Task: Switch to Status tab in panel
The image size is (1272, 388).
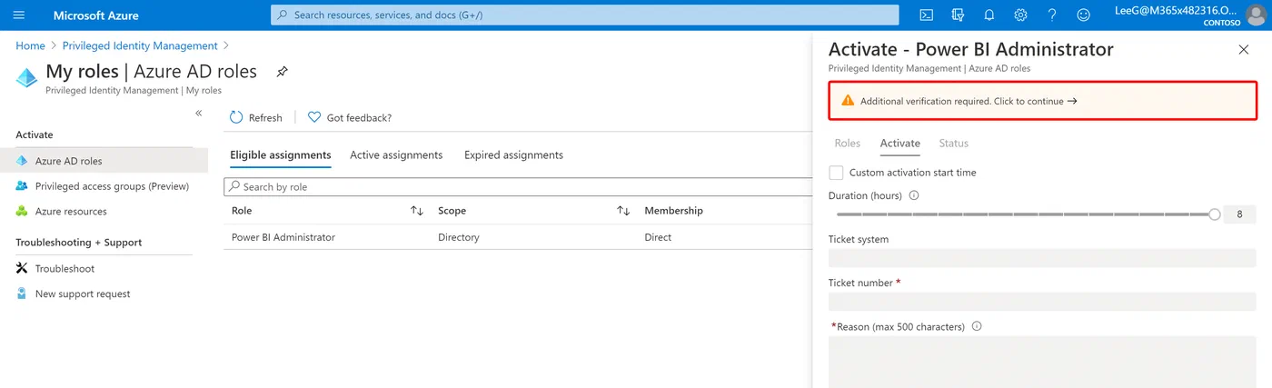Action: (953, 144)
